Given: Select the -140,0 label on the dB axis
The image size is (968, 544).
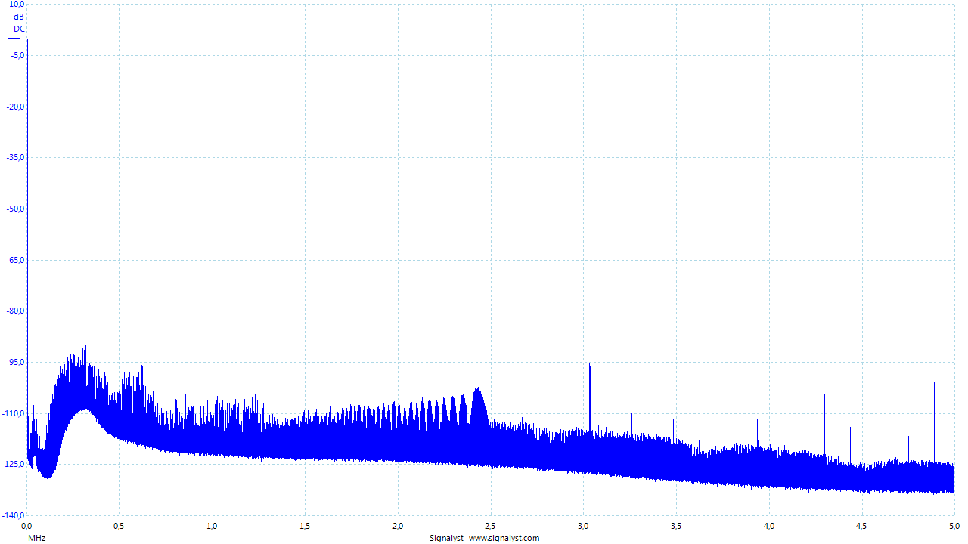Looking at the screenshot, I should click(14, 515).
